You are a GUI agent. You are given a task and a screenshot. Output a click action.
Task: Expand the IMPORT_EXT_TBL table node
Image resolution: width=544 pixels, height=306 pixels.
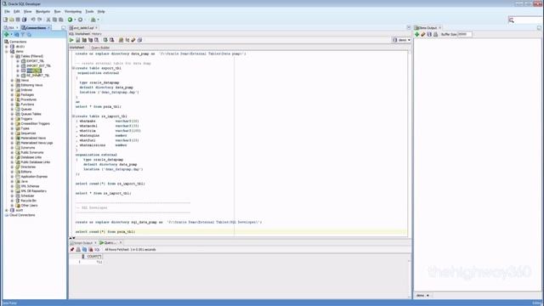tap(18, 66)
